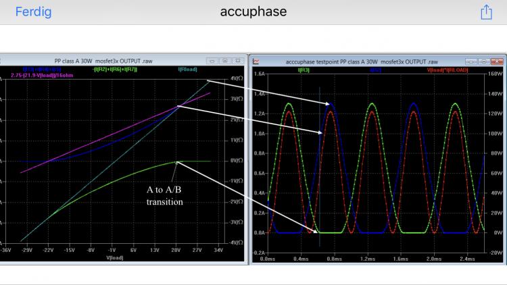507x285 pixels.
Task: Click the -36V axis value in left plot
Action: 6,250
